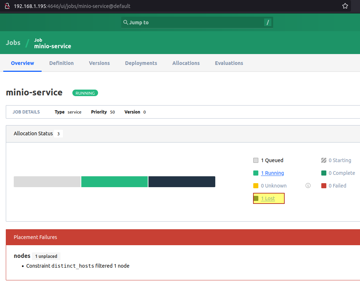360x284 pixels.
Task: Click the Unknown legend yellow square
Action: 256,185
